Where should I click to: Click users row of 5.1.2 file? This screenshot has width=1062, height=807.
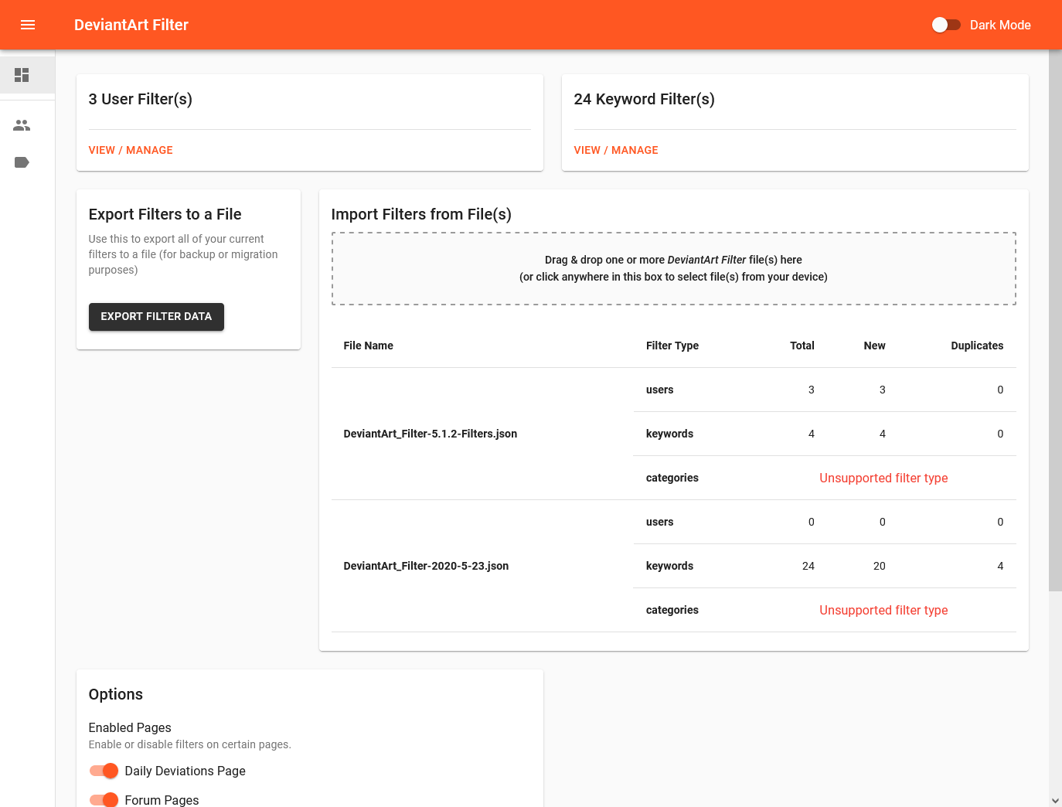point(825,390)
